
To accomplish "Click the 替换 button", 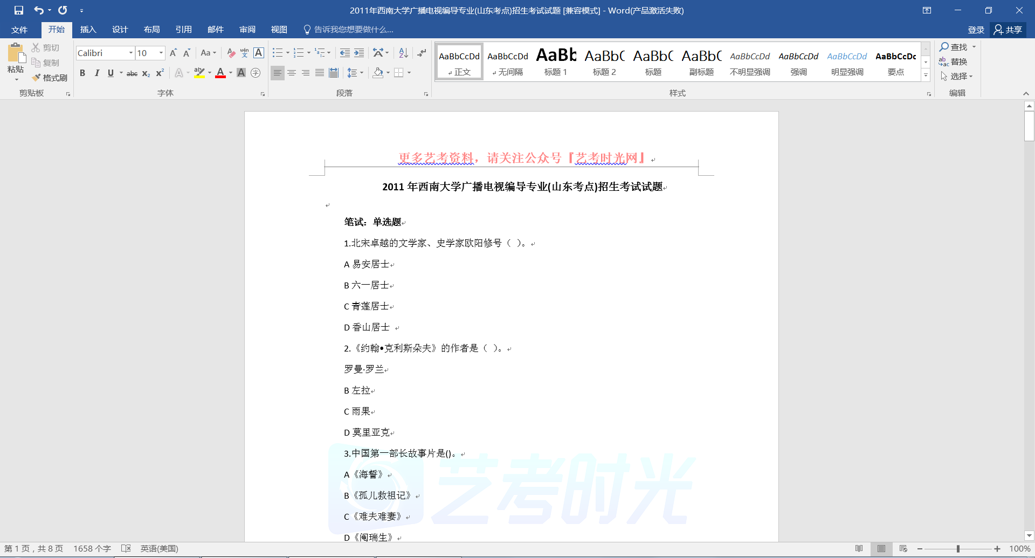I will pyautogui.click(x=953, y=61).
